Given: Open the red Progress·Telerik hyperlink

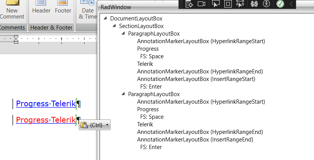Looking at the screenshot, I should click(46, 120).
